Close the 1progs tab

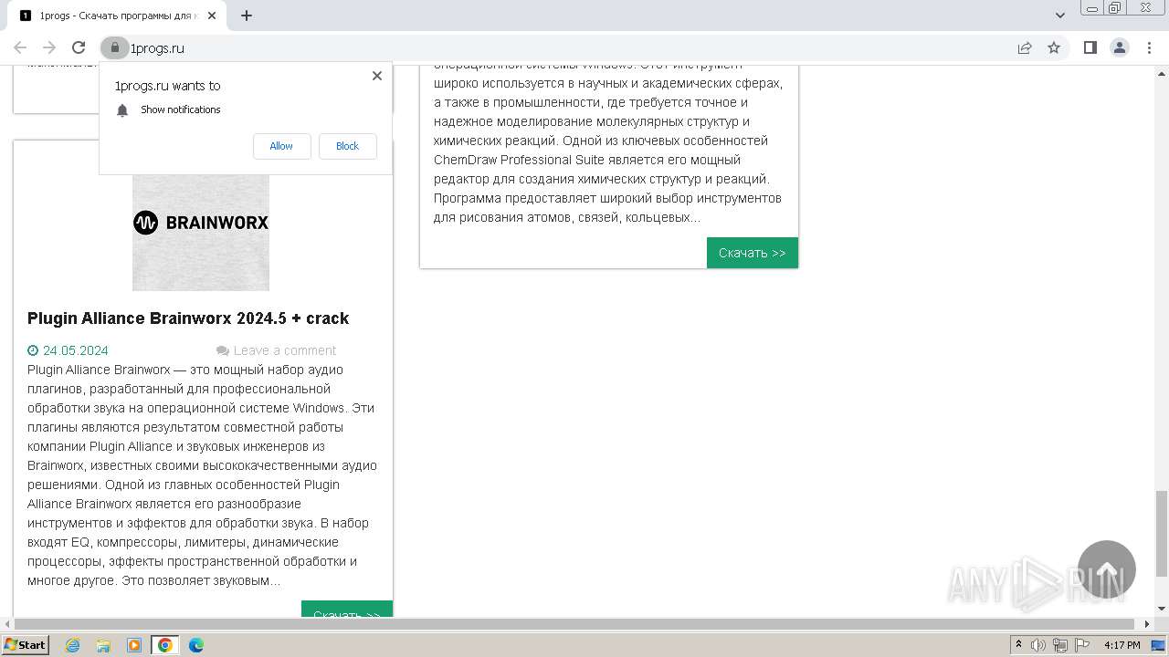tap(212, 16)
